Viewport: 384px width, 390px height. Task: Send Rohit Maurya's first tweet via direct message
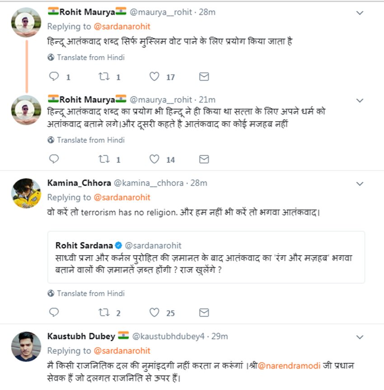(x=204, y=77)
